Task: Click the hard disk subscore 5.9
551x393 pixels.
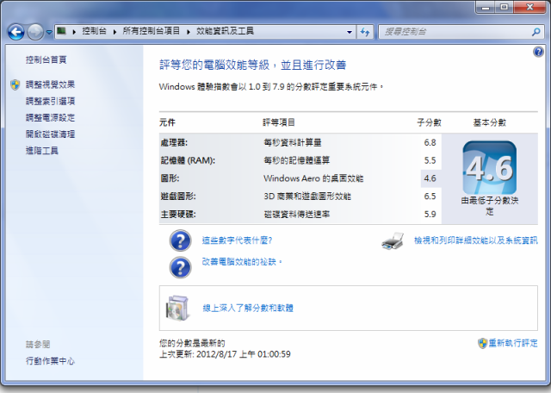Action: (430, 215)
